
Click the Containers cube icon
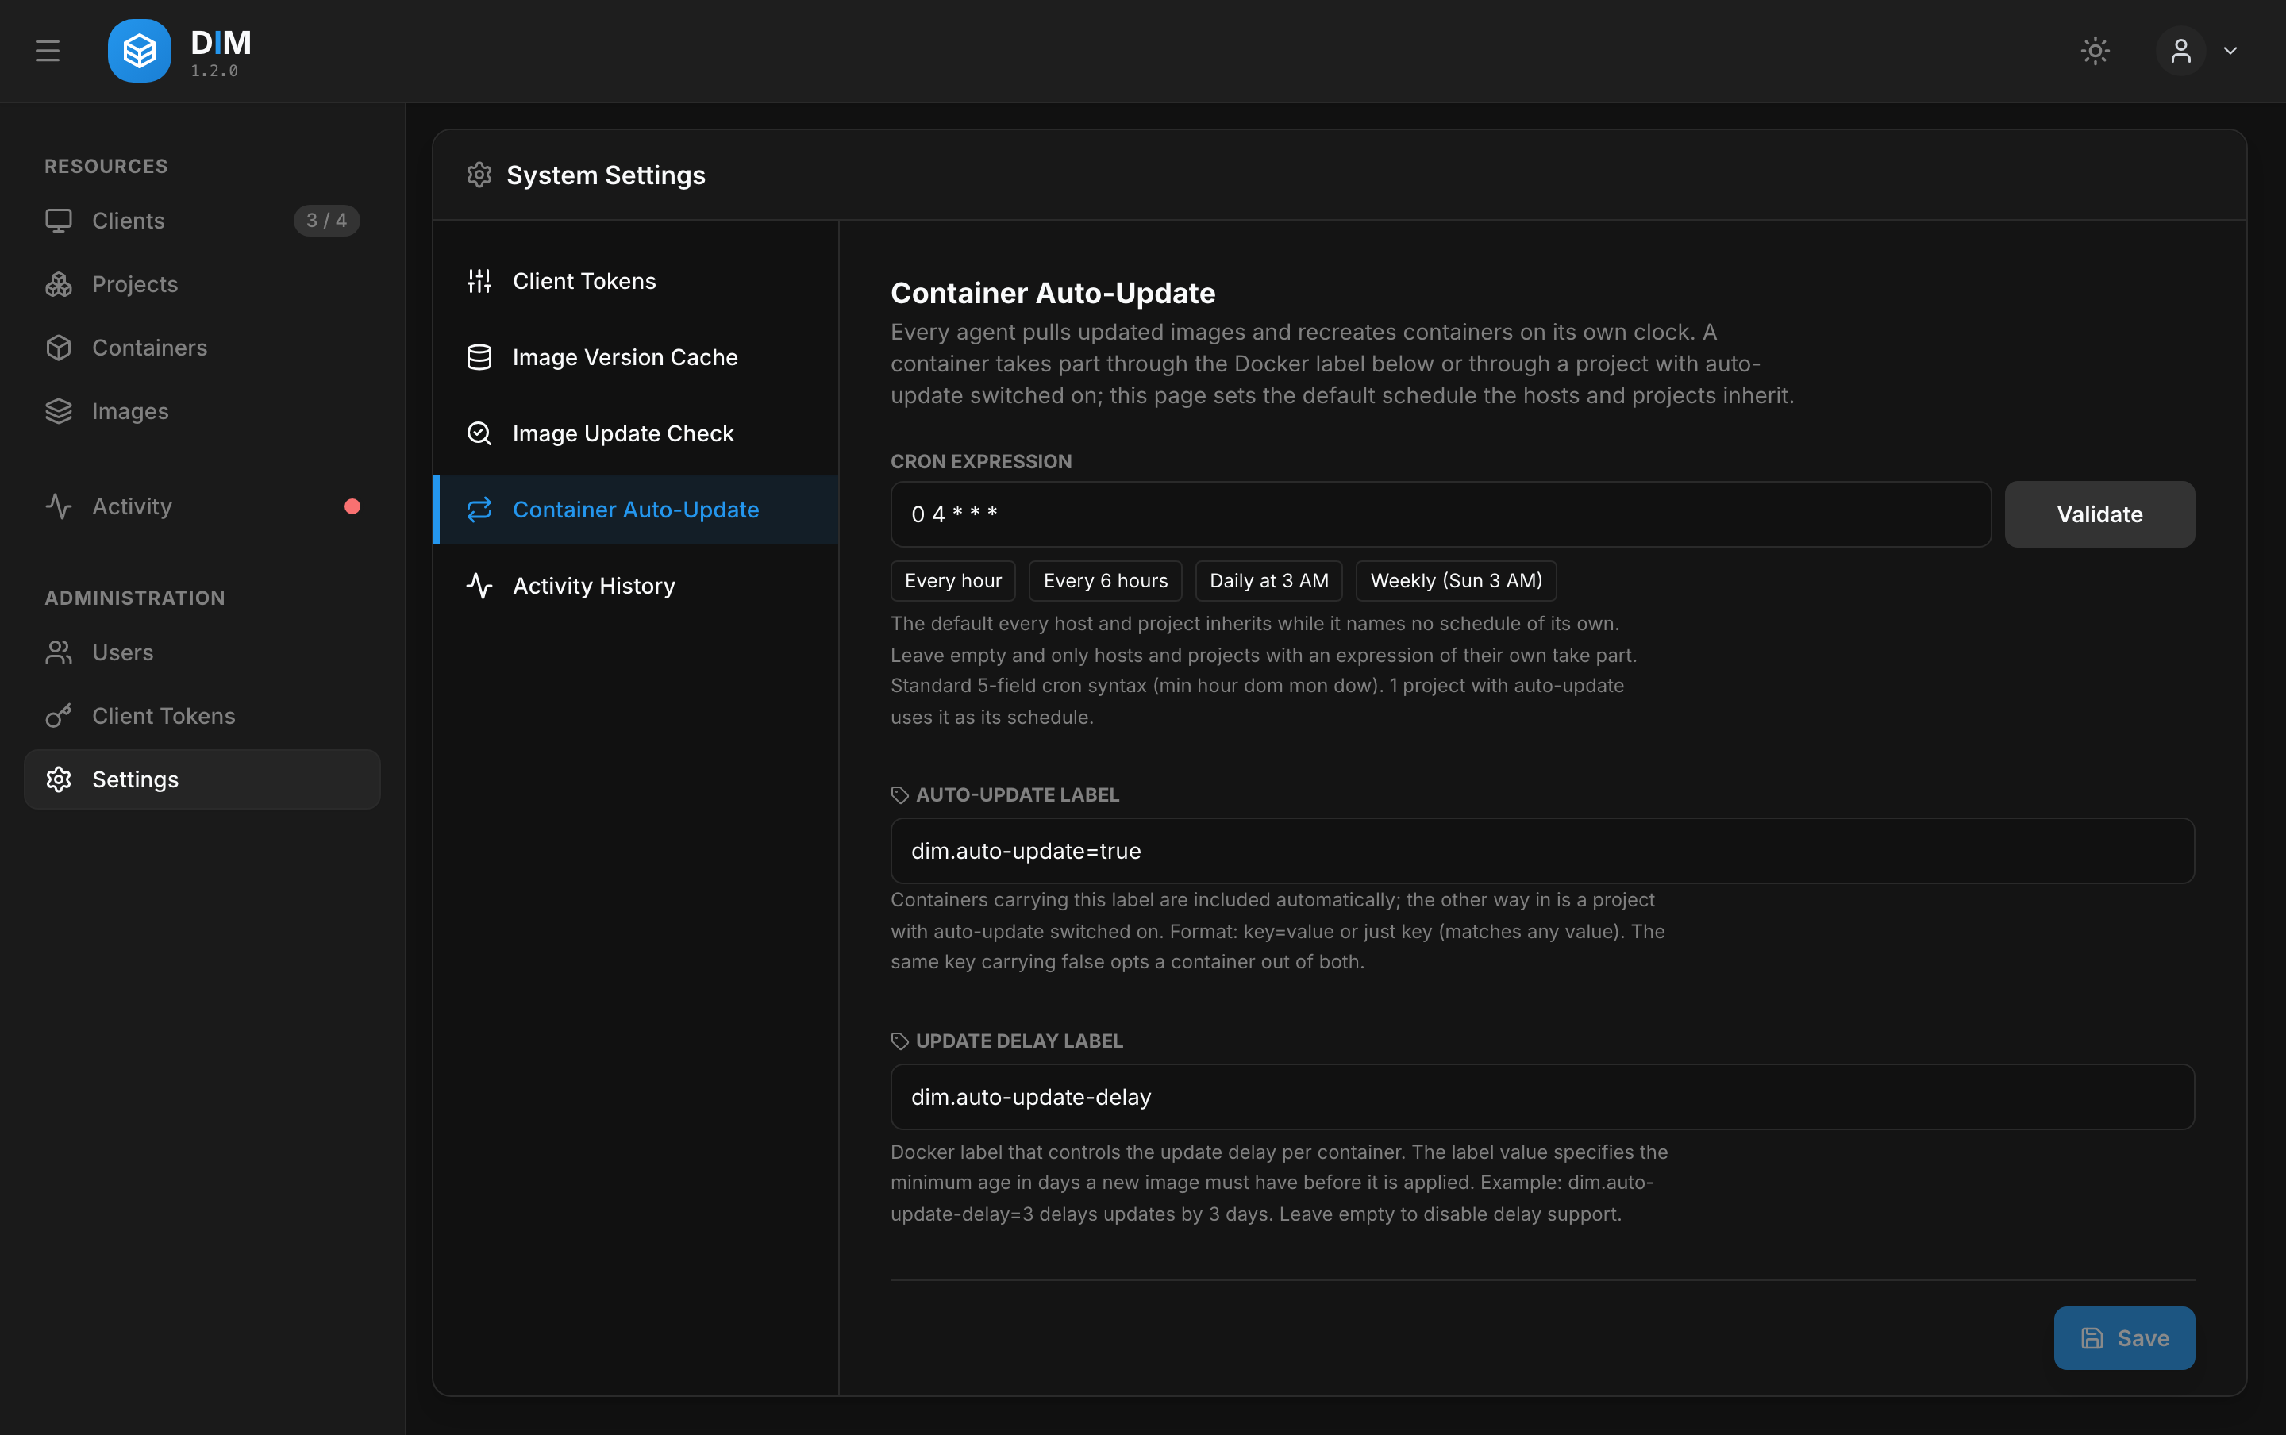click(x=59, y=348)
